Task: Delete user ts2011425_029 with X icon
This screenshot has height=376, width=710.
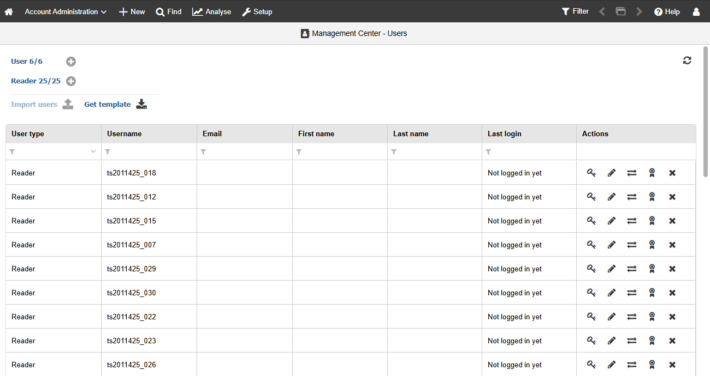Action: pos(672,269)
